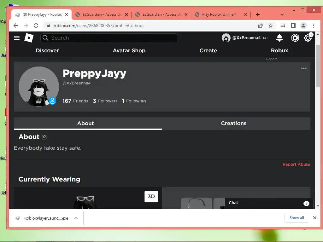Select the About profile tab
This screenshot has width=323, height=242.
click(x=88, y=123)
